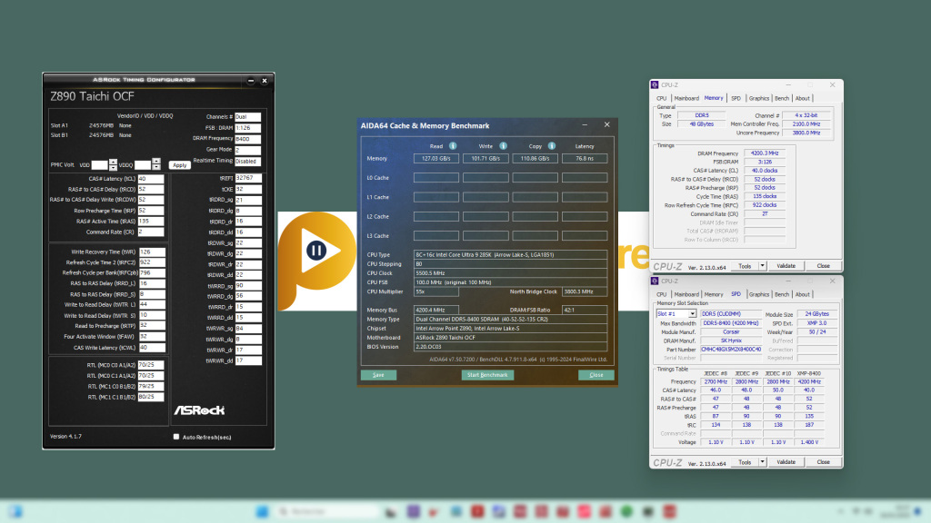Click Apply in ASRock Timing Configurator

coord(180,165)
